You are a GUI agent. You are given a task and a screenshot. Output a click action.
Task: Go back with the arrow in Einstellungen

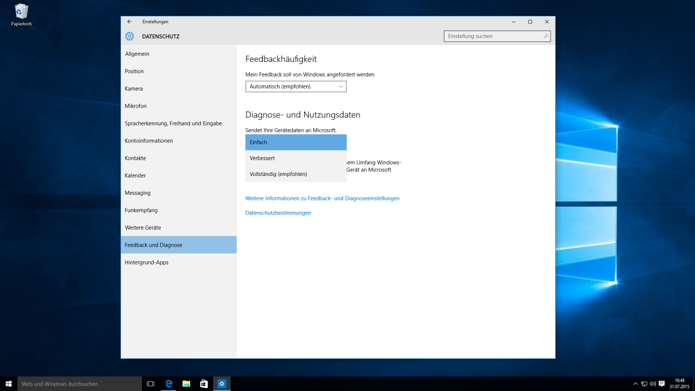coord(129,22)
